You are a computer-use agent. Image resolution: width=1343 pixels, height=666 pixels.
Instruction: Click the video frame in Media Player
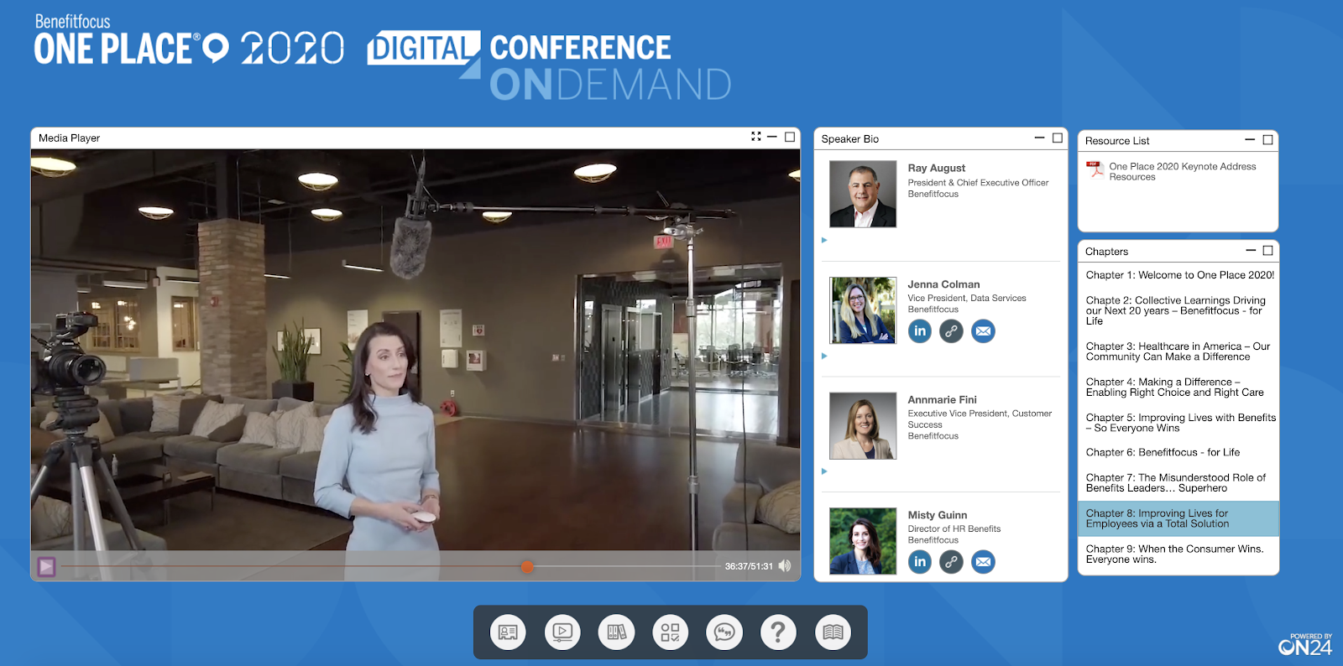415,350
